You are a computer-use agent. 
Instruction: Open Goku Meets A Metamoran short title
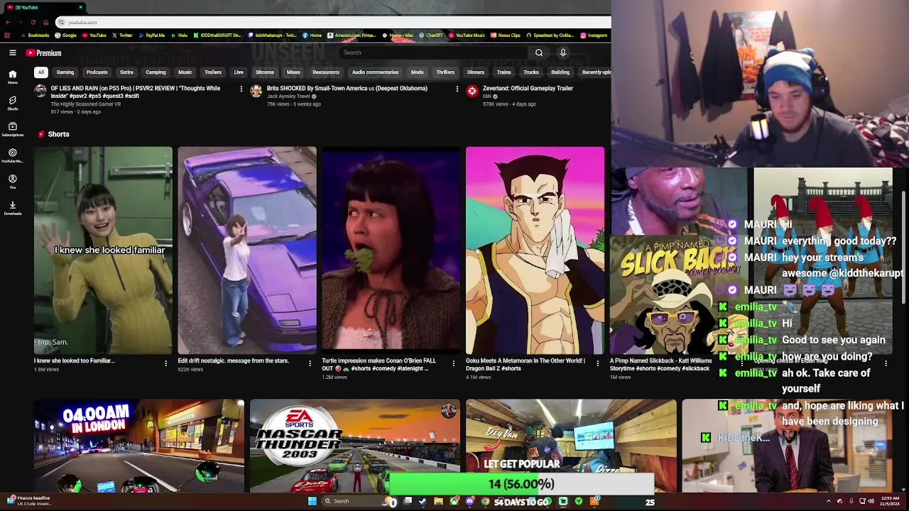pyautogui.click(x=526, y=364)
